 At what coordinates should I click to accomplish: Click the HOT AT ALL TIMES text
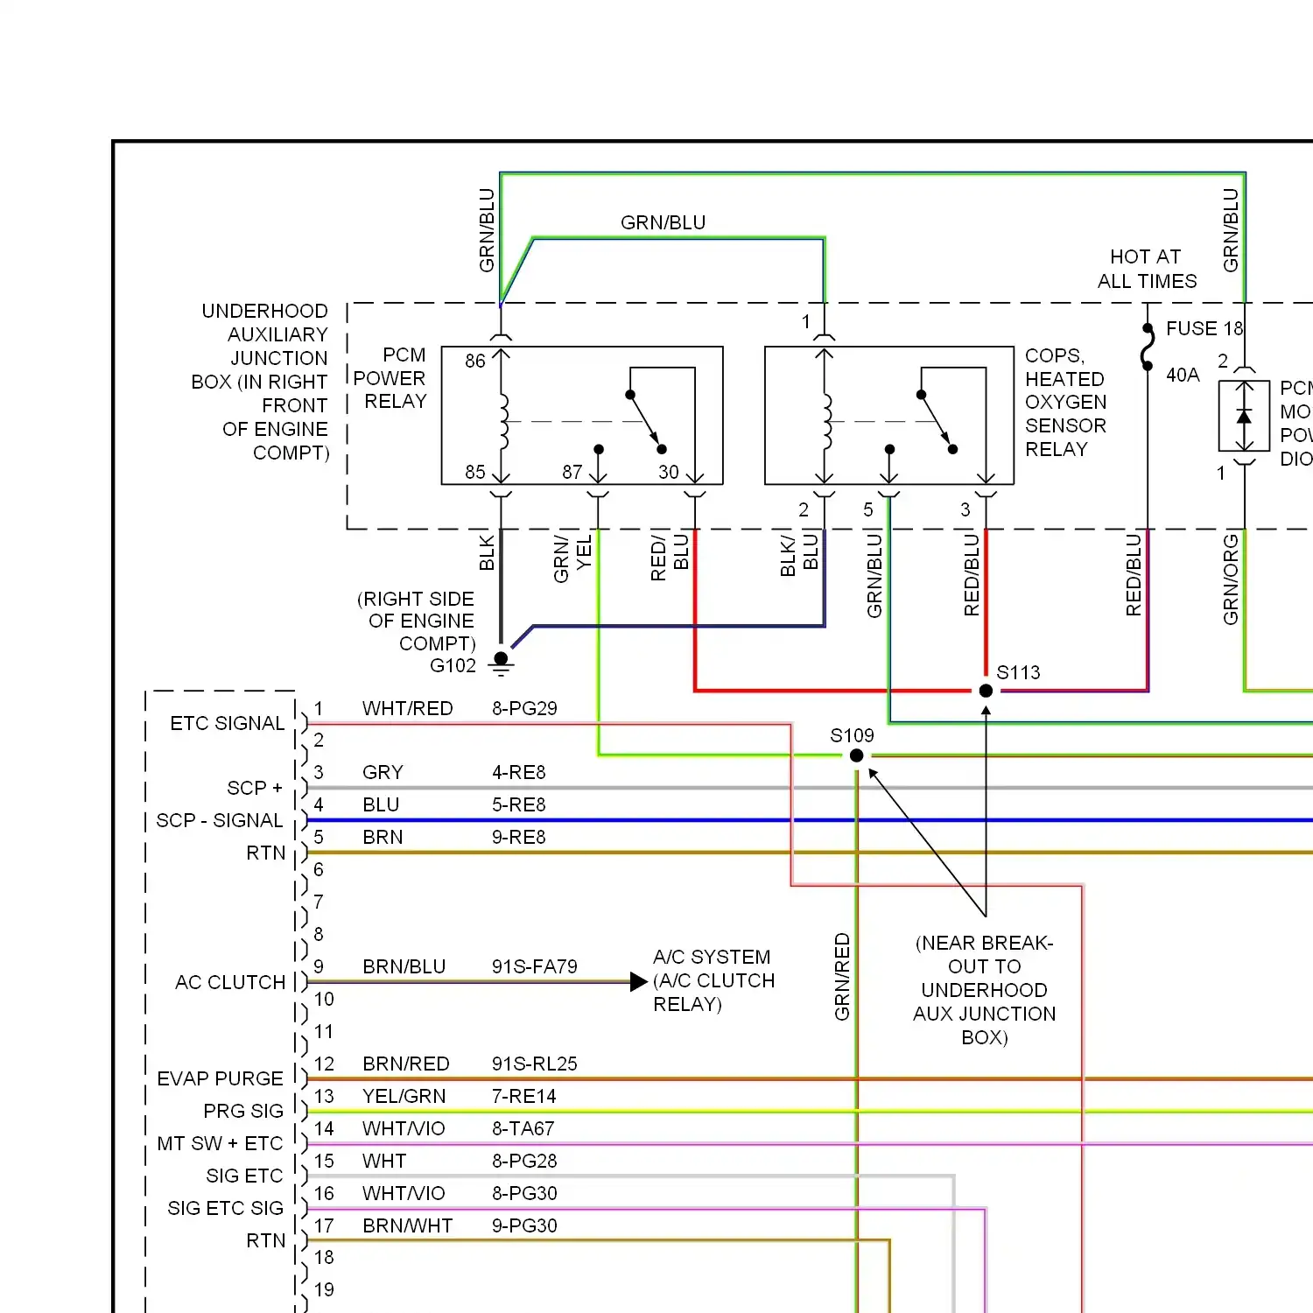point(1147,269)
